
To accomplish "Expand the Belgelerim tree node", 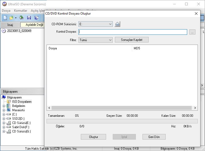I will [x=4, y=106].
